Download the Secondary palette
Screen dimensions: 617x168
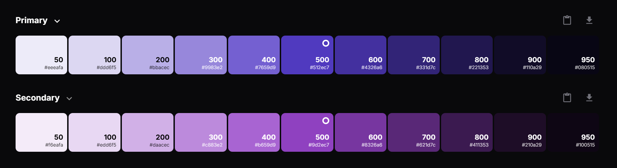[x=589, y=98]
